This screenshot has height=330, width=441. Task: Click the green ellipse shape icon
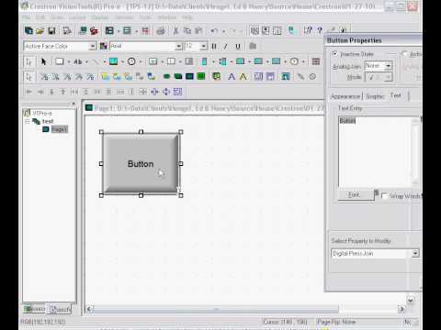(166, 76)
